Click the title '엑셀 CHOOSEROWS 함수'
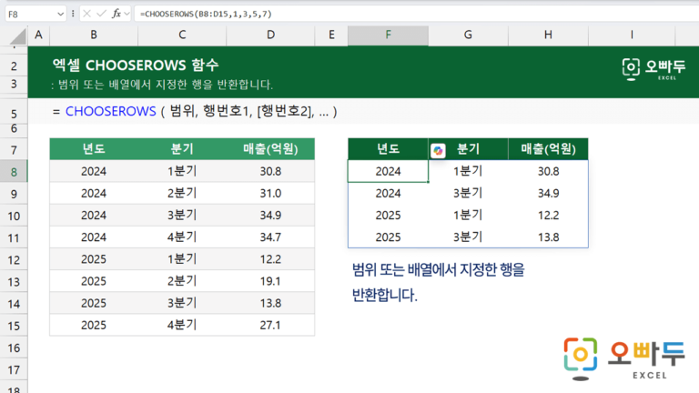This screenshot has width=699, height=393. coord(136,65)
